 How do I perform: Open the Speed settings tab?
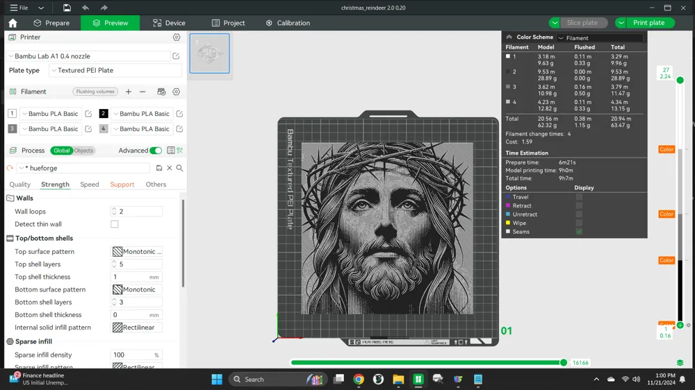pos(90,185)
